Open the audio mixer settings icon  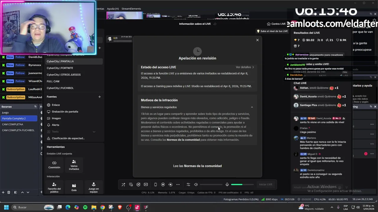(188, 184)
